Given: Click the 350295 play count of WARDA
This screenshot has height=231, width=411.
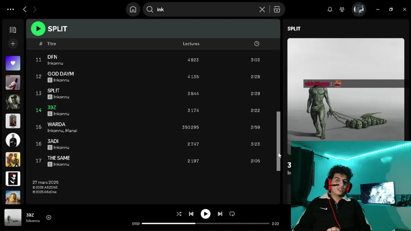Looking at the screenshot, I should tap(190, 127).
